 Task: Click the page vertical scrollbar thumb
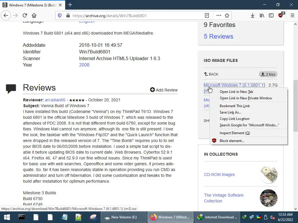[295, 106]
